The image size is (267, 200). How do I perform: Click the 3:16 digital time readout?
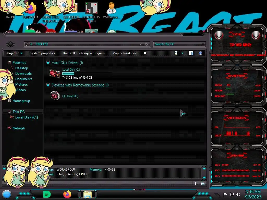click(x=240, y=45)
